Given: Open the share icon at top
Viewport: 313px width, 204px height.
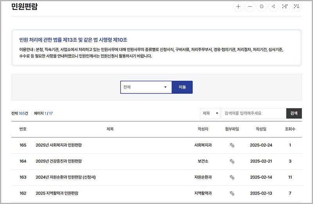Looking at the screenshot, I should pos(273,7).
